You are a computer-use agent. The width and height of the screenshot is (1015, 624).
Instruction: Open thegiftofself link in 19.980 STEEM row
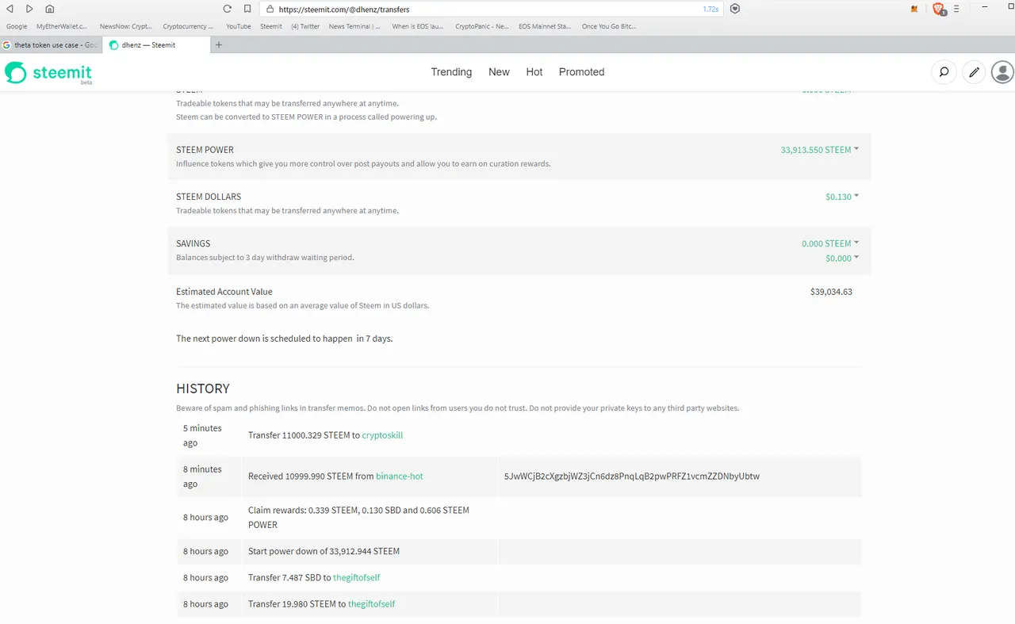pyautogui.click(x=371, y=604)
